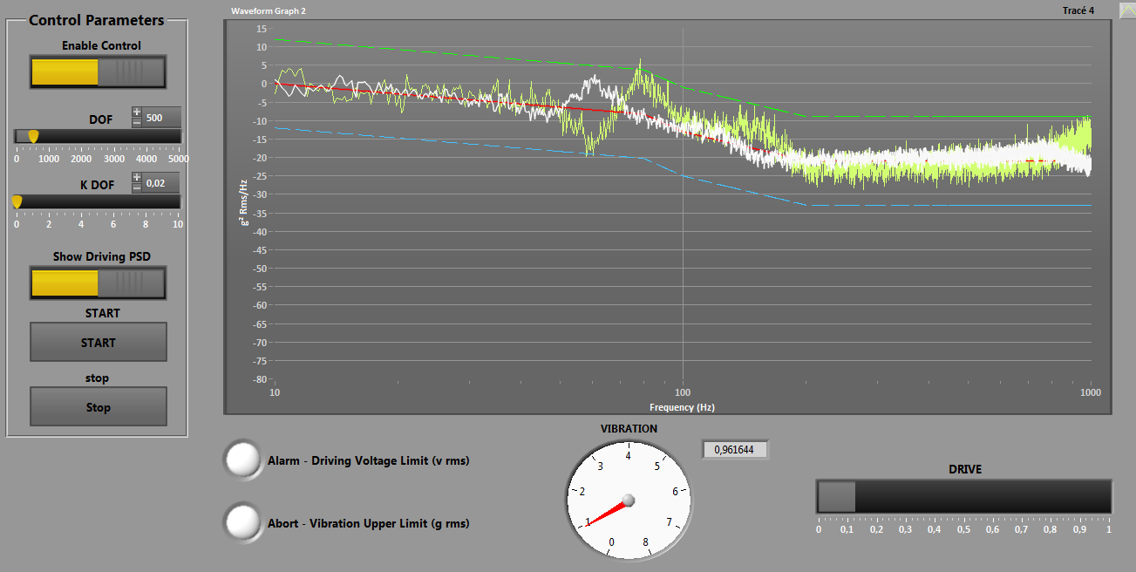
Task: Click the VIBRATION gauge needle hub
Action: tap(628, 500)
